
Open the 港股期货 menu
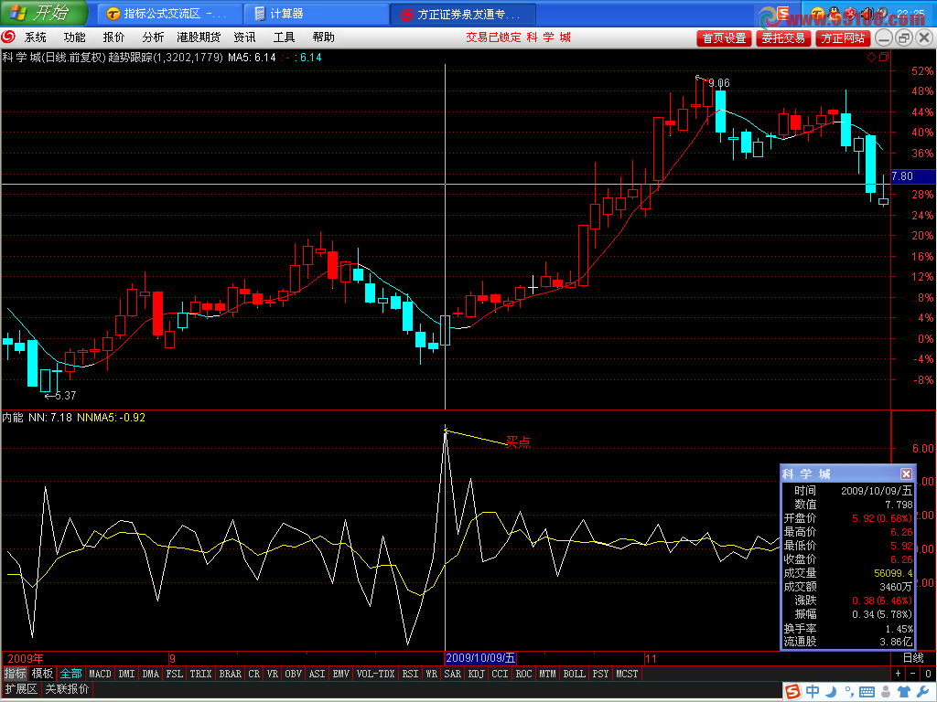pyautogui.click(x=199, y=37)
